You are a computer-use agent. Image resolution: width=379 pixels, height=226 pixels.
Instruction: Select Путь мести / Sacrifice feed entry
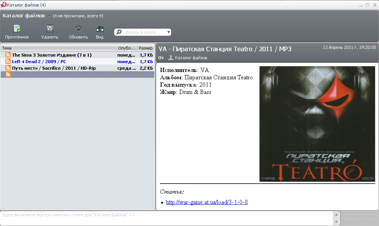point(54,68)
